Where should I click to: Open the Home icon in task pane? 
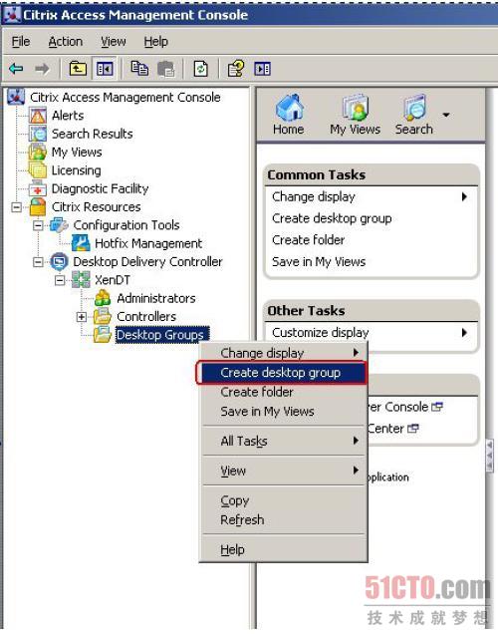tap(289, 115)
